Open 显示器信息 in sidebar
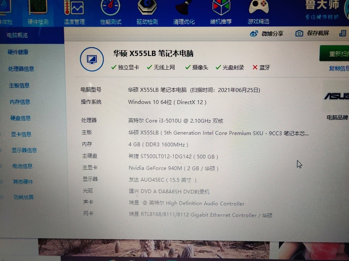 [24, 150]
